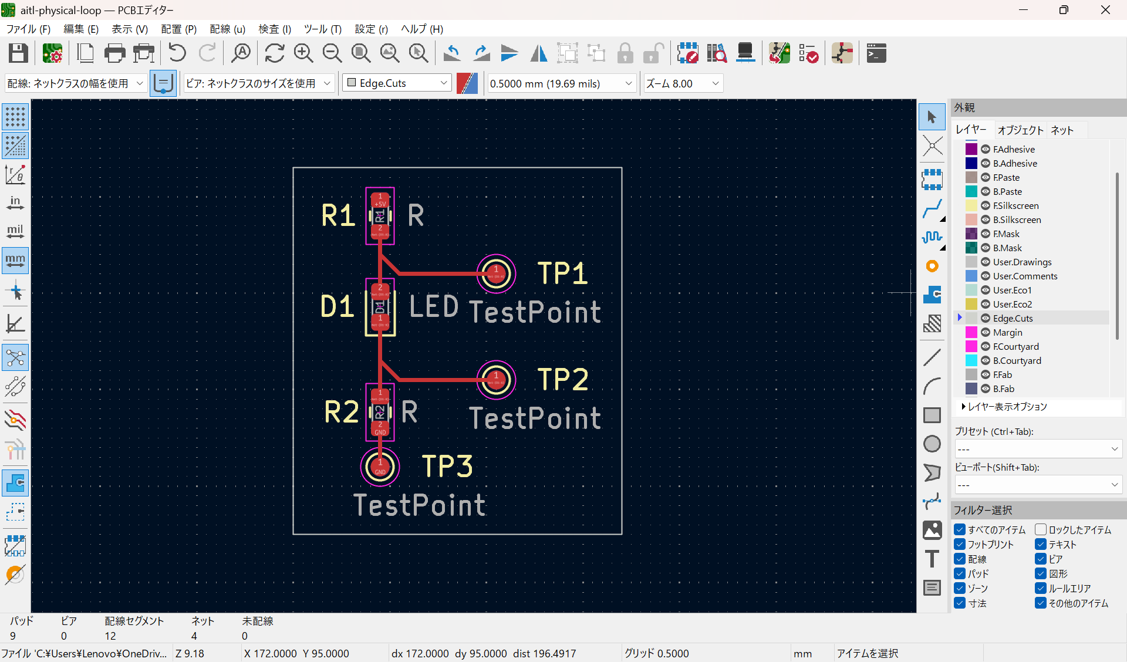Screen dimensions: 1127x662
Task: Click the FSilkscreen layer color swatch
Action: 971,205
